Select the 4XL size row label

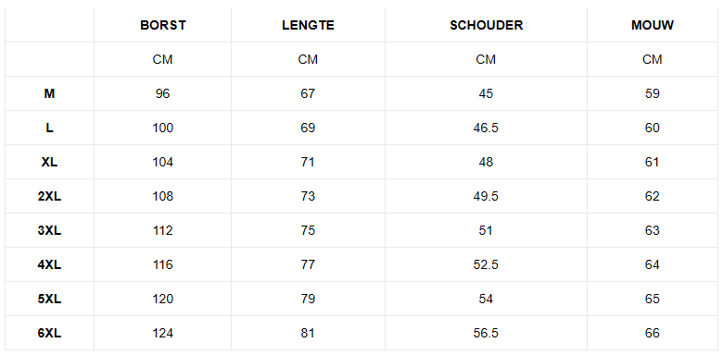point(49,265)
